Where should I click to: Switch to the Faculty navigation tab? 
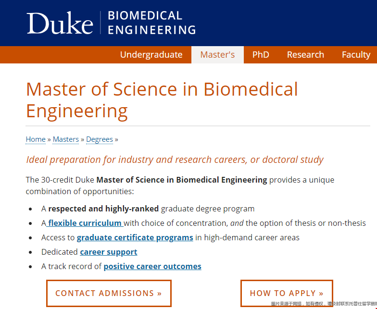click(x=356, y=55)
